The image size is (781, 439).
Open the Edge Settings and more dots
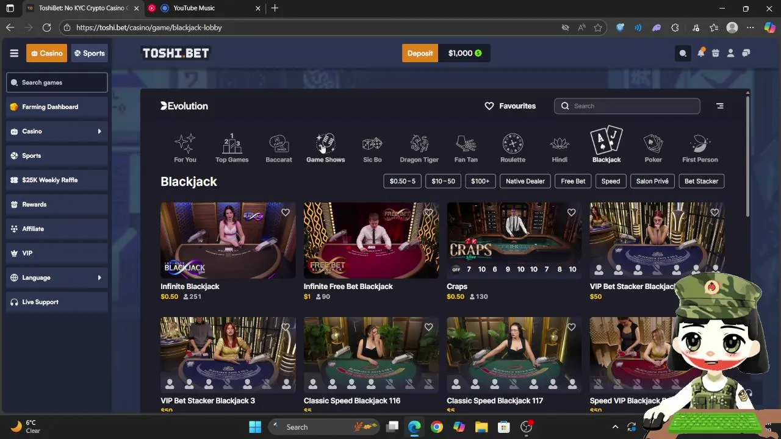(750, 27)
